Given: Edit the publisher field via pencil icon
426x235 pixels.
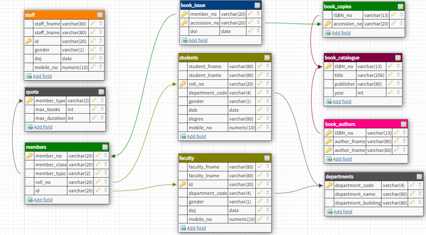Looking at the screenshot, I should pos(390,84).
